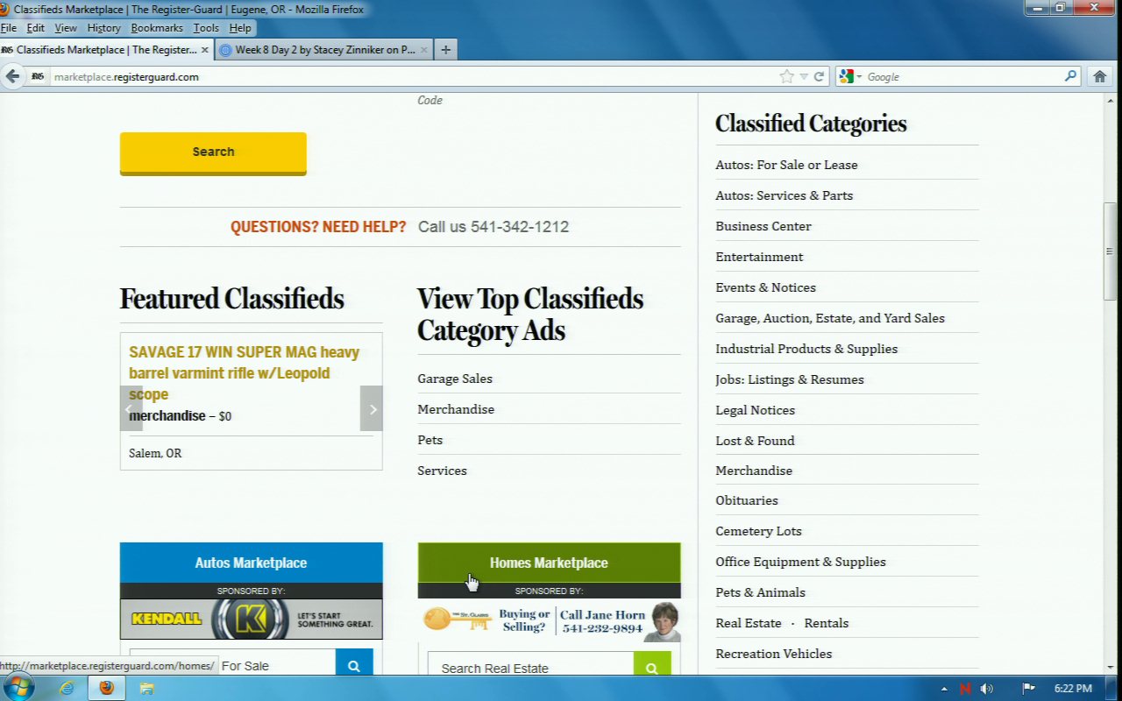Show next featured classified with right arrow
This screenshot has width=1122, height=701.
(372, 408)
